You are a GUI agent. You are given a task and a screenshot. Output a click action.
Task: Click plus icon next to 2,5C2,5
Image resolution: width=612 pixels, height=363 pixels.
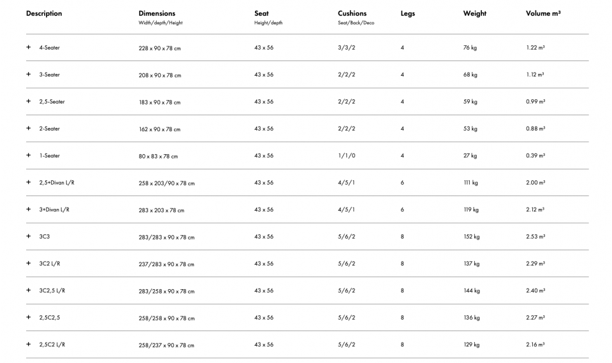28,317
